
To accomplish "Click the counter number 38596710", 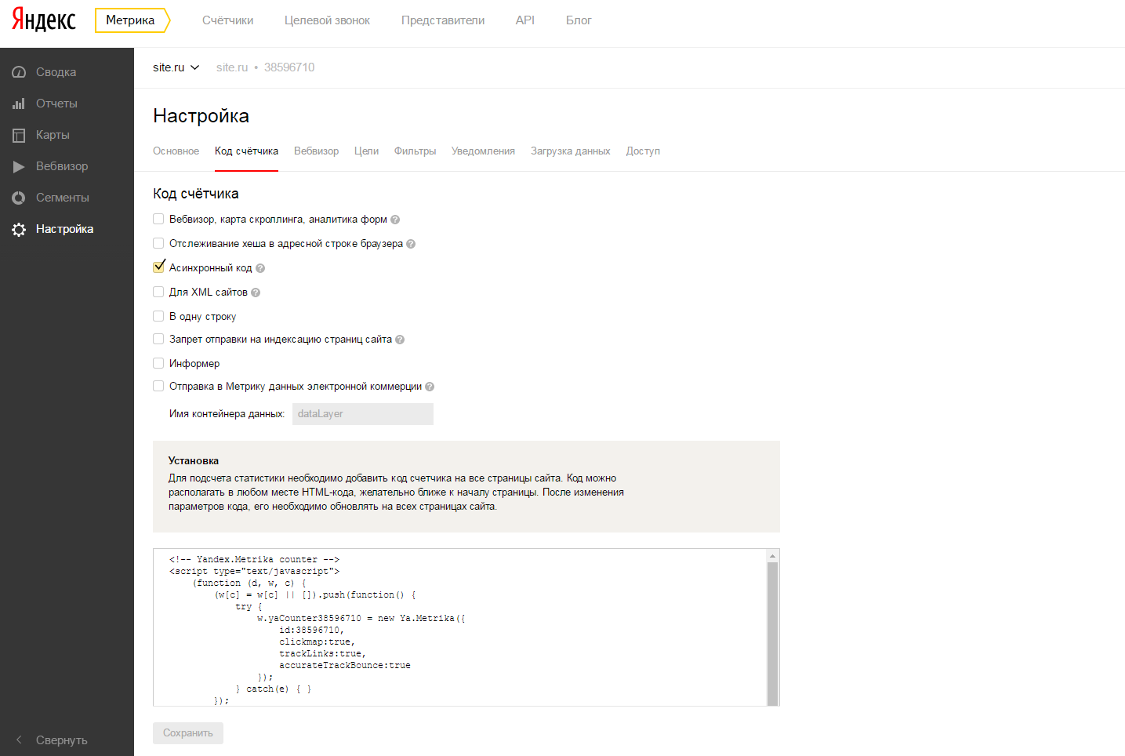I will pyautogui.click(x=289, y=67).
